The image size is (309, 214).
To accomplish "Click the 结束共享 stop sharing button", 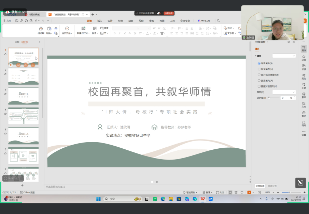I will tap(169, 13).
